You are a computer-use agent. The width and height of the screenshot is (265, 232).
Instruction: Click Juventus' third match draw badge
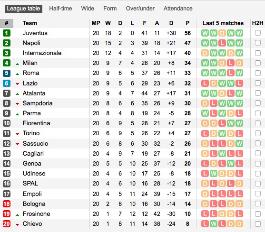pyautogui.click(x=222, y=33)
